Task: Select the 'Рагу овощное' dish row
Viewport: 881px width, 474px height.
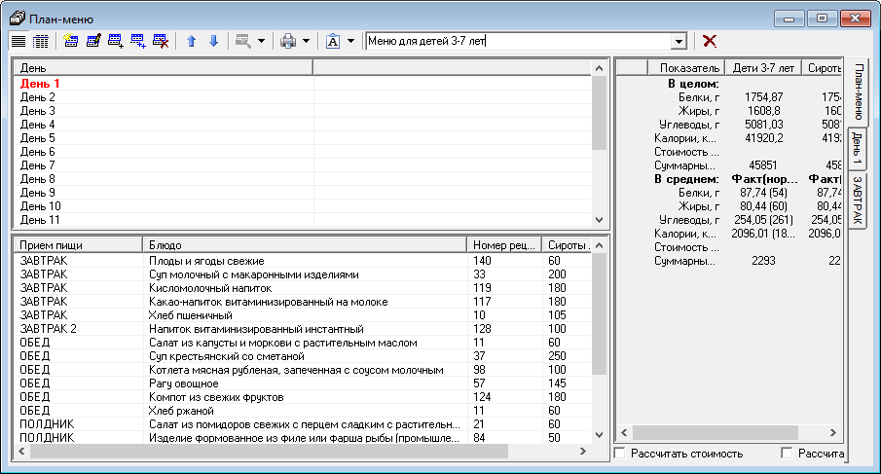Action: coord(185,383)
